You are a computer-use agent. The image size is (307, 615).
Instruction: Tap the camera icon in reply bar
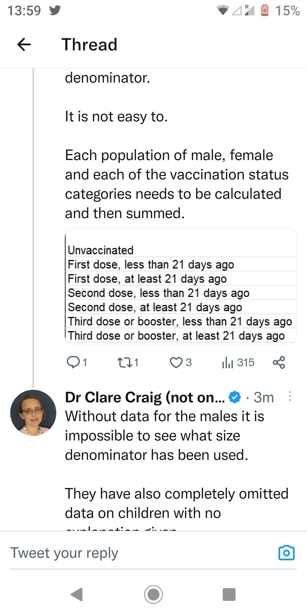pyautogui.click(x=286, y=553)
